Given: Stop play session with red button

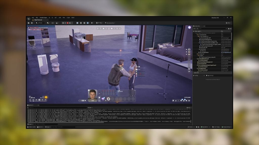Looking at the screenshot, I should pos(68,23).
